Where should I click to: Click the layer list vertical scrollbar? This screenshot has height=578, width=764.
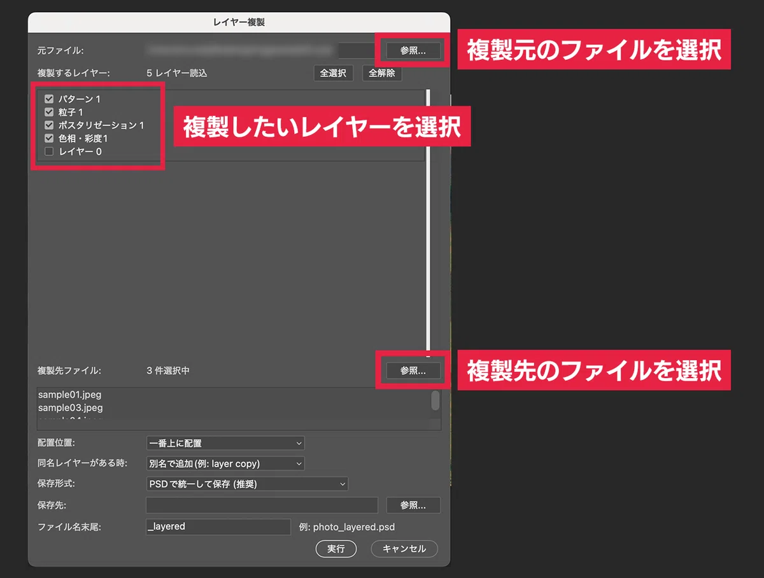(x=428, y=223)
